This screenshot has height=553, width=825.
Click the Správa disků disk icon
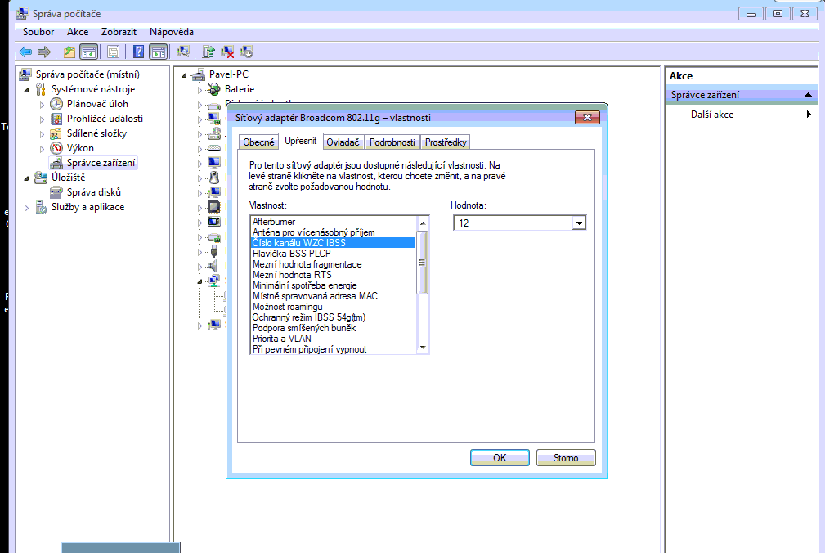tap(56, 192)
